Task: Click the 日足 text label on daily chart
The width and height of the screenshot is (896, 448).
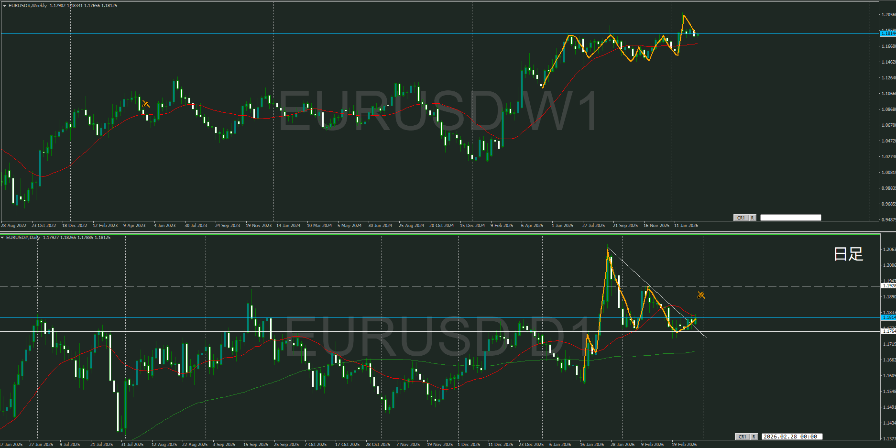Action: (x=848, y=254)
